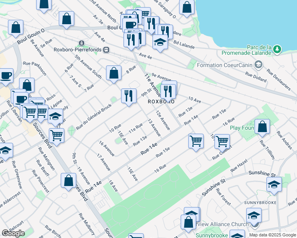Click the shopping bag marker near Rue Parkinson
297x238 pixels.
tap(27, 85)
